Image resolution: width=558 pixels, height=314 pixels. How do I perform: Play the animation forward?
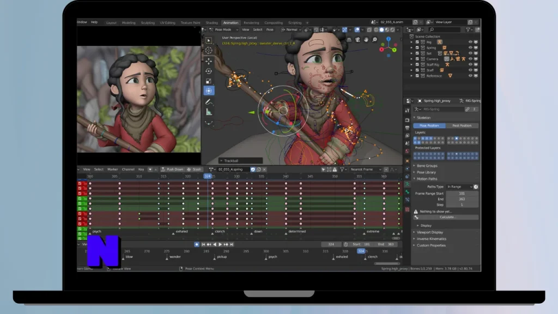(220, 245)
